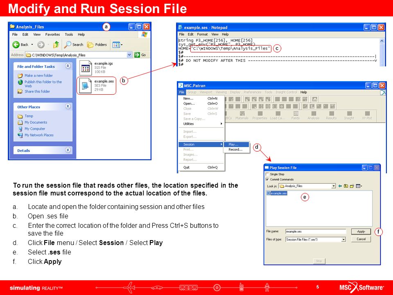The width and height of the screenshot is (393, 295).
Task: Choose Play... from Session submenu
Action: [x=236, y=145]
